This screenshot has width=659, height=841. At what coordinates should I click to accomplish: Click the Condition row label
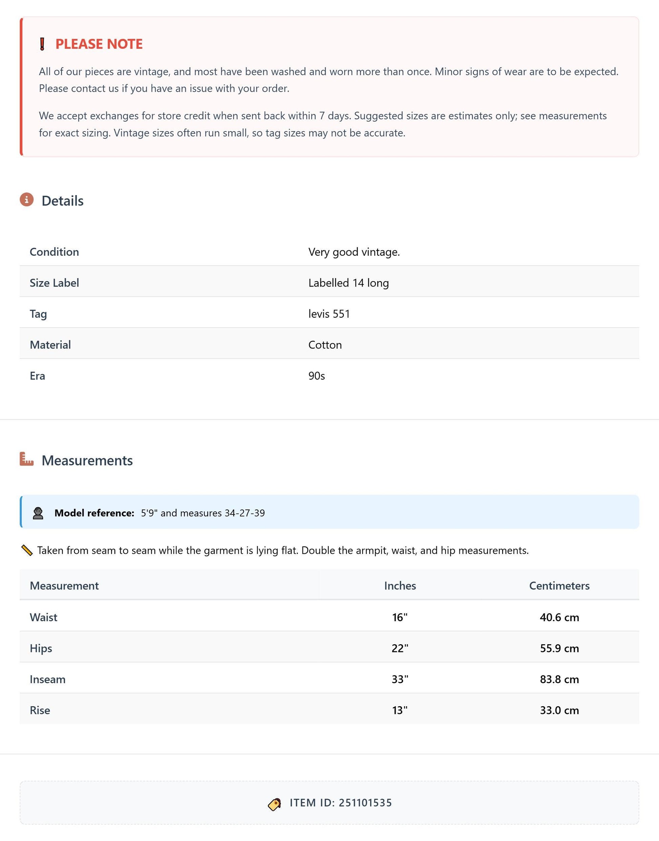[x=55, y=252]
